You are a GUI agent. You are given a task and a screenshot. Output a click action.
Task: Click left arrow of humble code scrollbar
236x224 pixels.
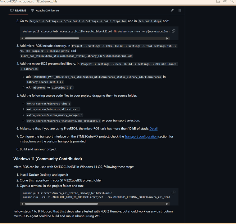[22, 204]
